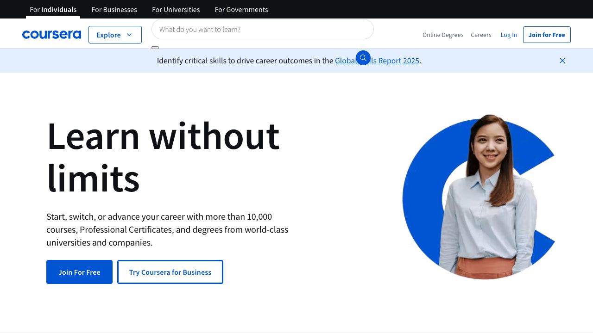Select Try Coursera for Business button

point(170,272)
